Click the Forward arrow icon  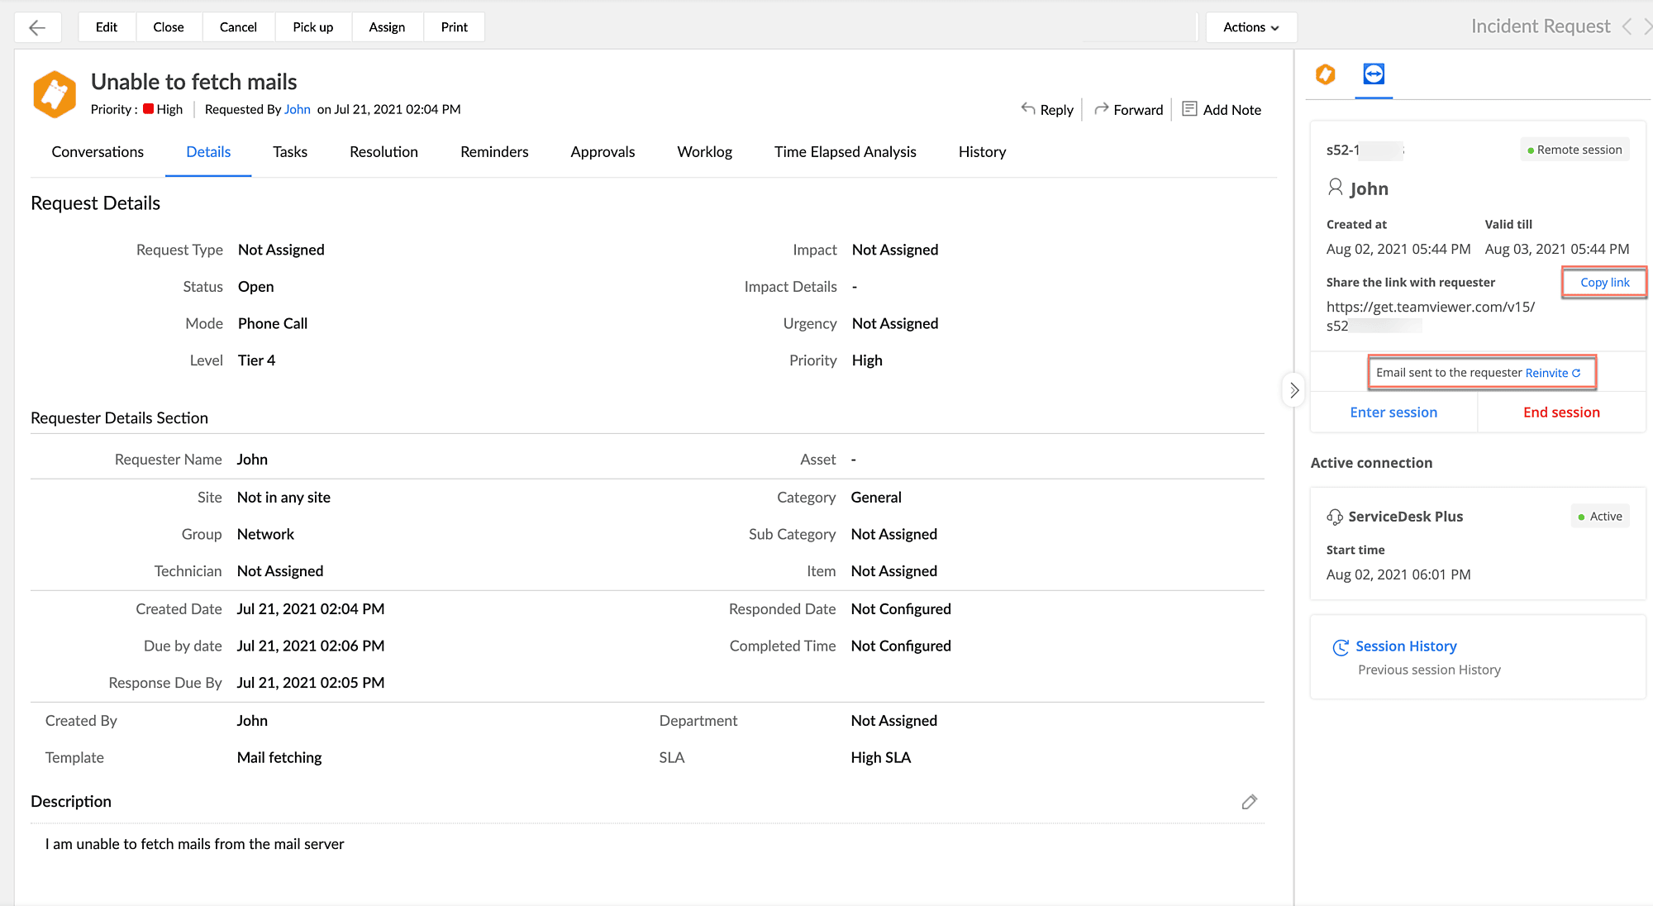point(1101,109)
